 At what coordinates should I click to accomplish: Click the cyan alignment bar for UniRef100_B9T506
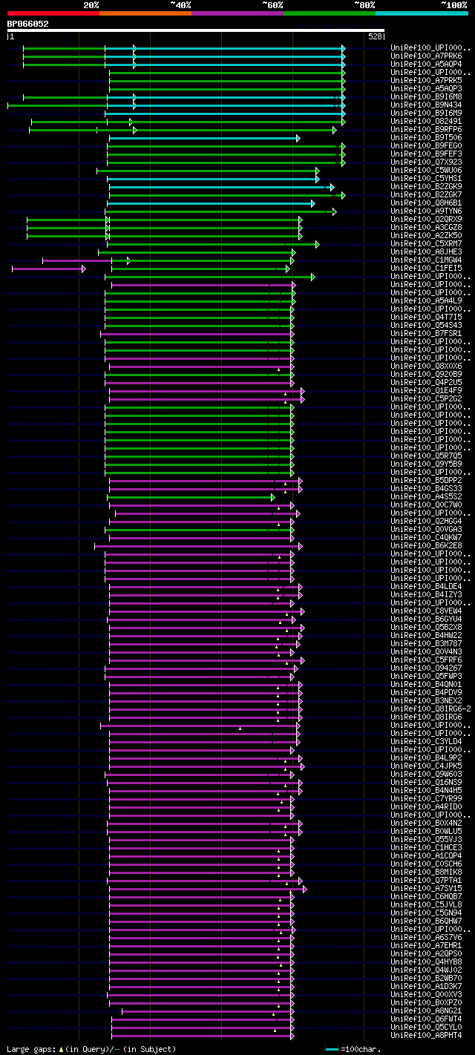click(x=204, y=138)
